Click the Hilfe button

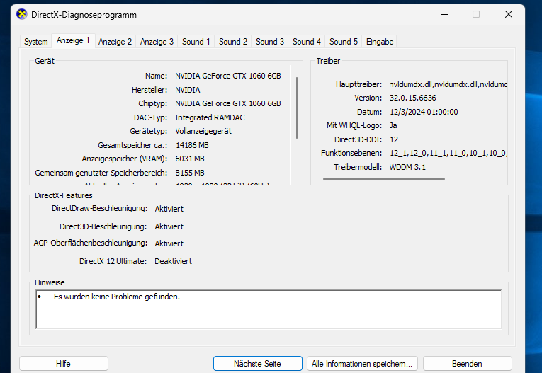click(x=64, y=364)
